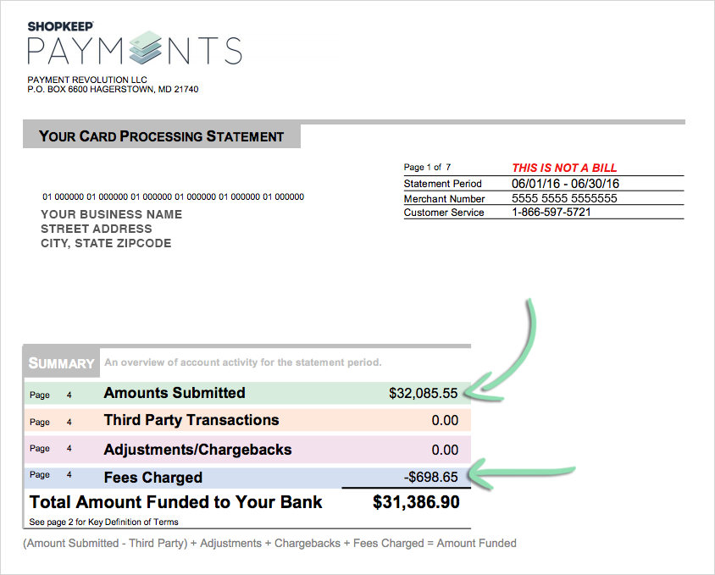
Task: Click the $31,386.90 total funded amount
Action: (416, 502)
